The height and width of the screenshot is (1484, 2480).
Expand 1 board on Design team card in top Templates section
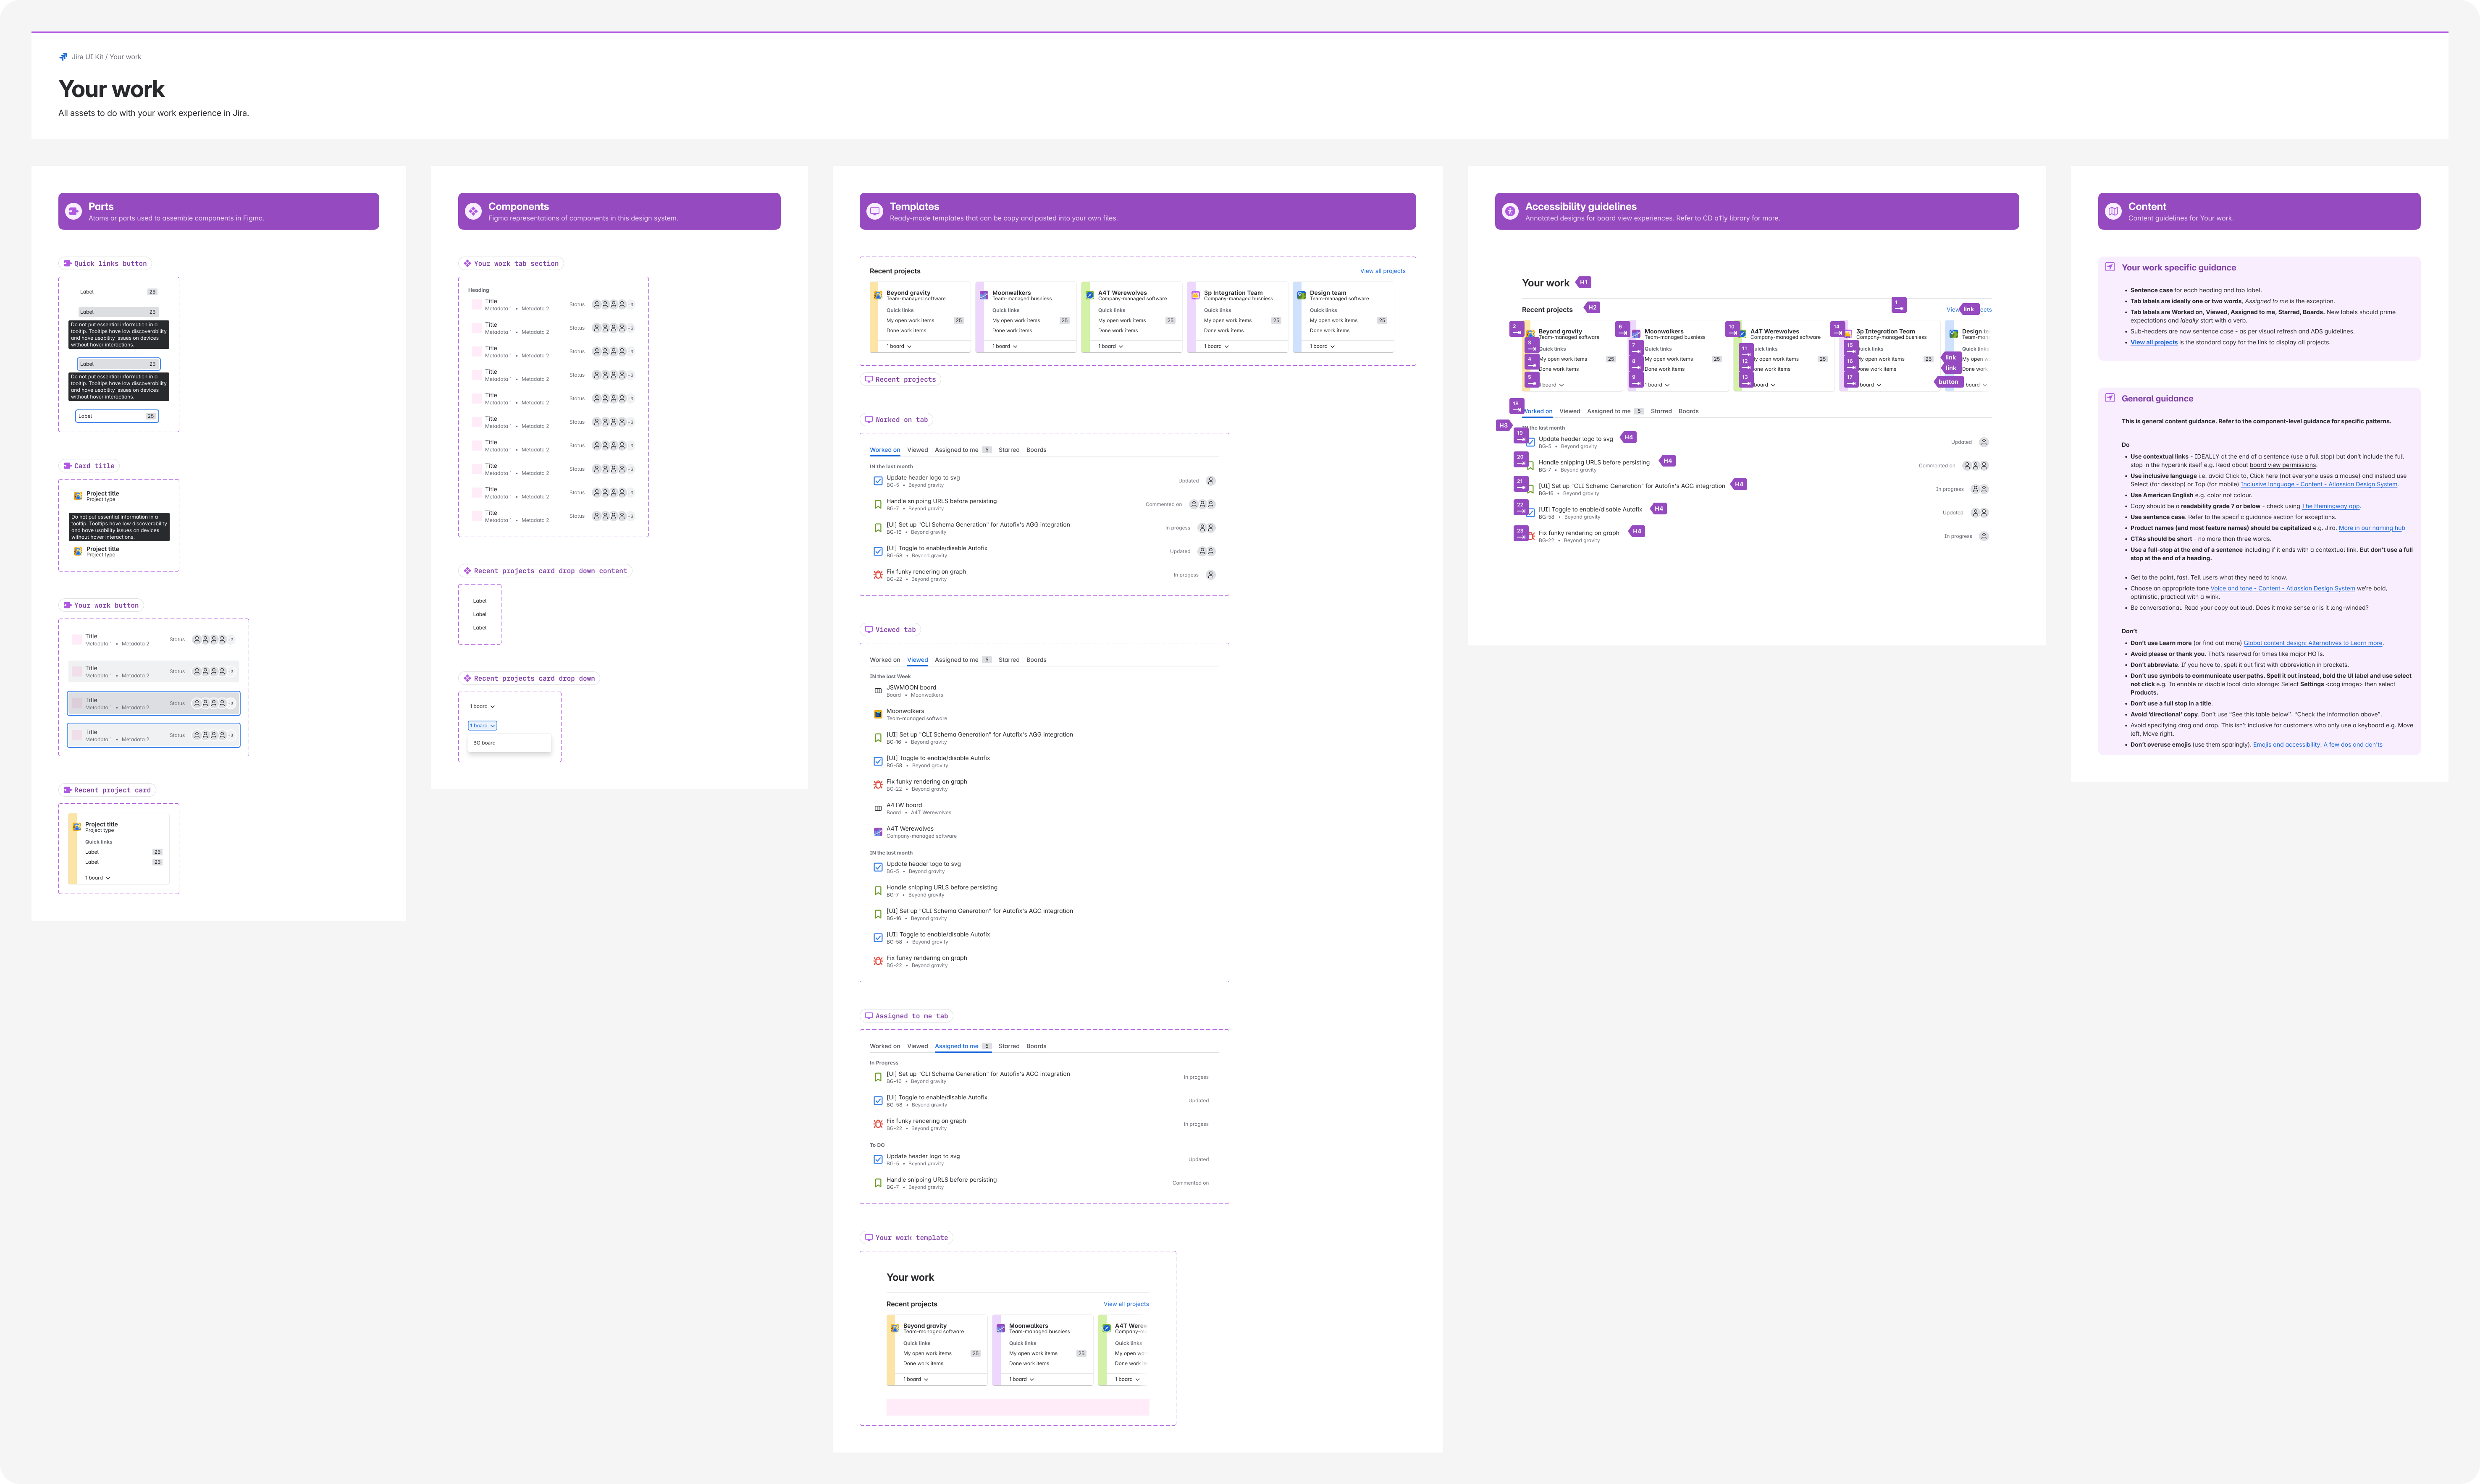click(1323, 346)
